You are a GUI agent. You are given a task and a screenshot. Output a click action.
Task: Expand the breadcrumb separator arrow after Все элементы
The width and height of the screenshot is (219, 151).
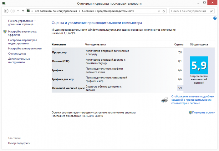point(79,11)
